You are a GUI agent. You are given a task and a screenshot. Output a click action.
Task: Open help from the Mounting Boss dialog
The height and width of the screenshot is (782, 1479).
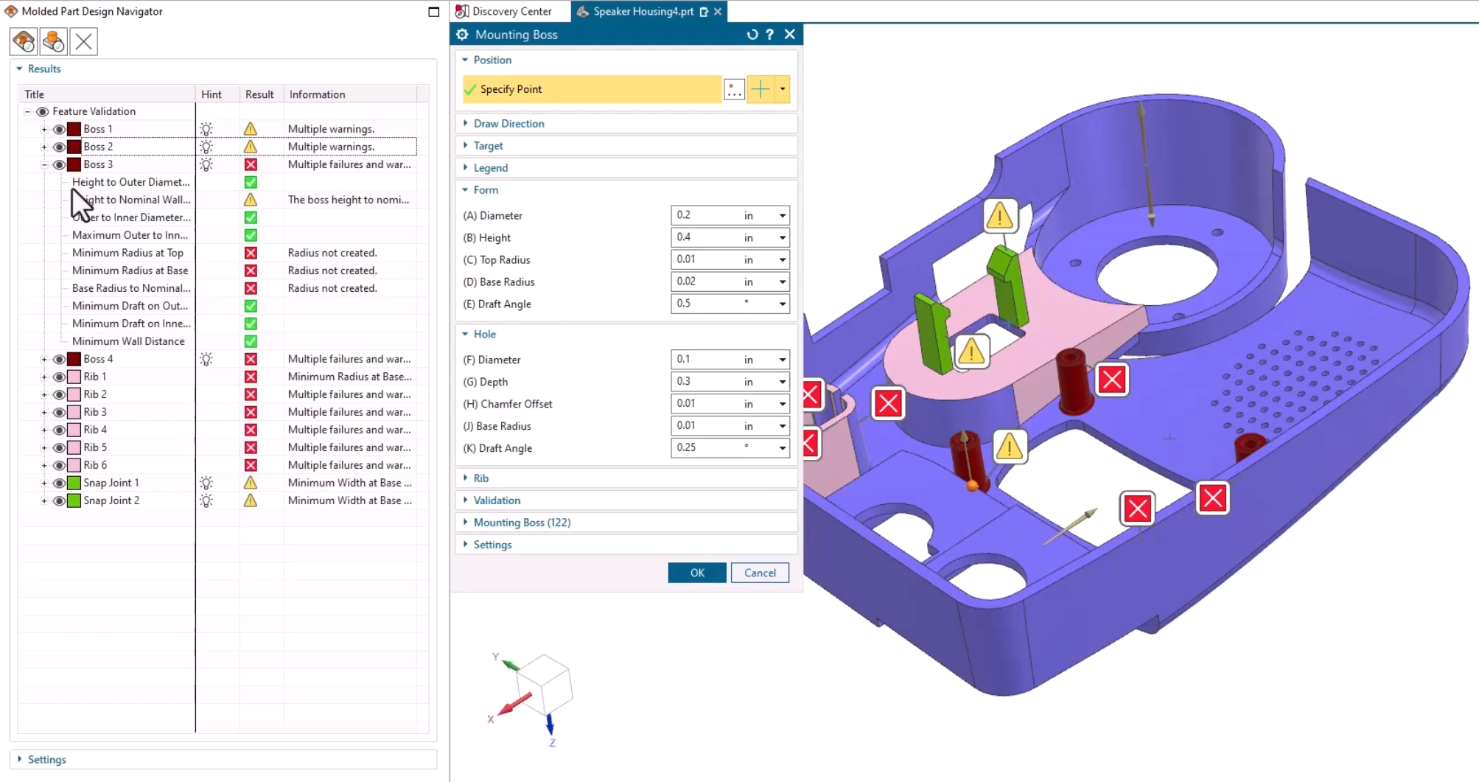click(x=769, y=35)
